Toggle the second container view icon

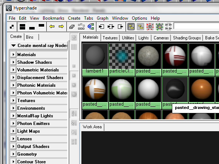(141, 27)
